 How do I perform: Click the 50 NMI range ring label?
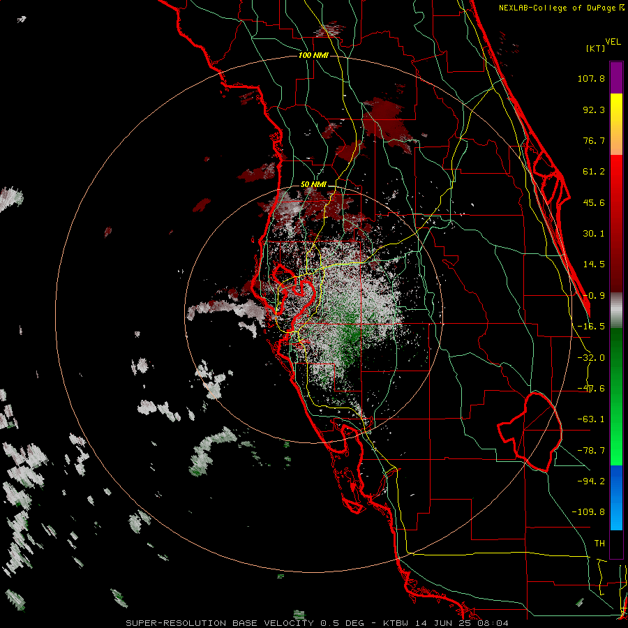[x=313, y=185]
